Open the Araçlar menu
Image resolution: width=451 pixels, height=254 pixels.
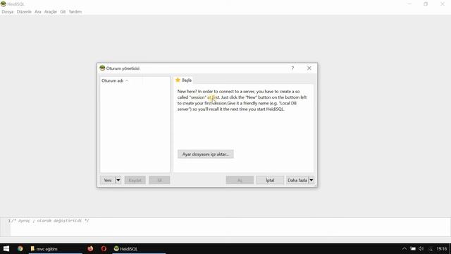(x=51, y=12)
